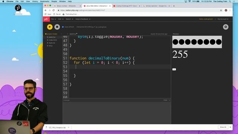Switch to ternary operator Google Search tab
This screenshot has height=134, width=238.
click(156, 6)
